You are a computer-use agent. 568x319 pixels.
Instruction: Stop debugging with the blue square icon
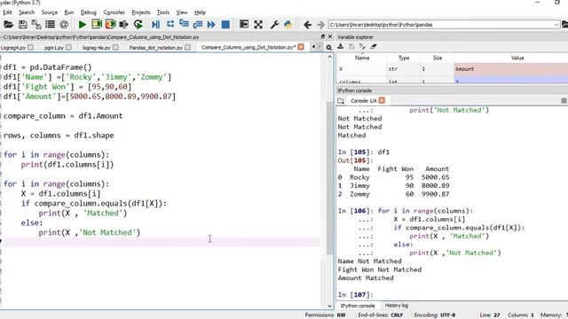225,25
